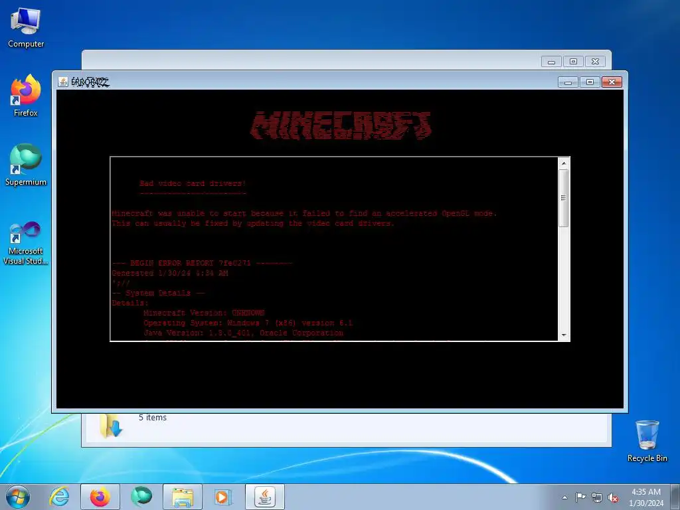The width and height of the screenshot is (680, 510).
Task: Close the background Explorer window
Action: tap(596, 62)
